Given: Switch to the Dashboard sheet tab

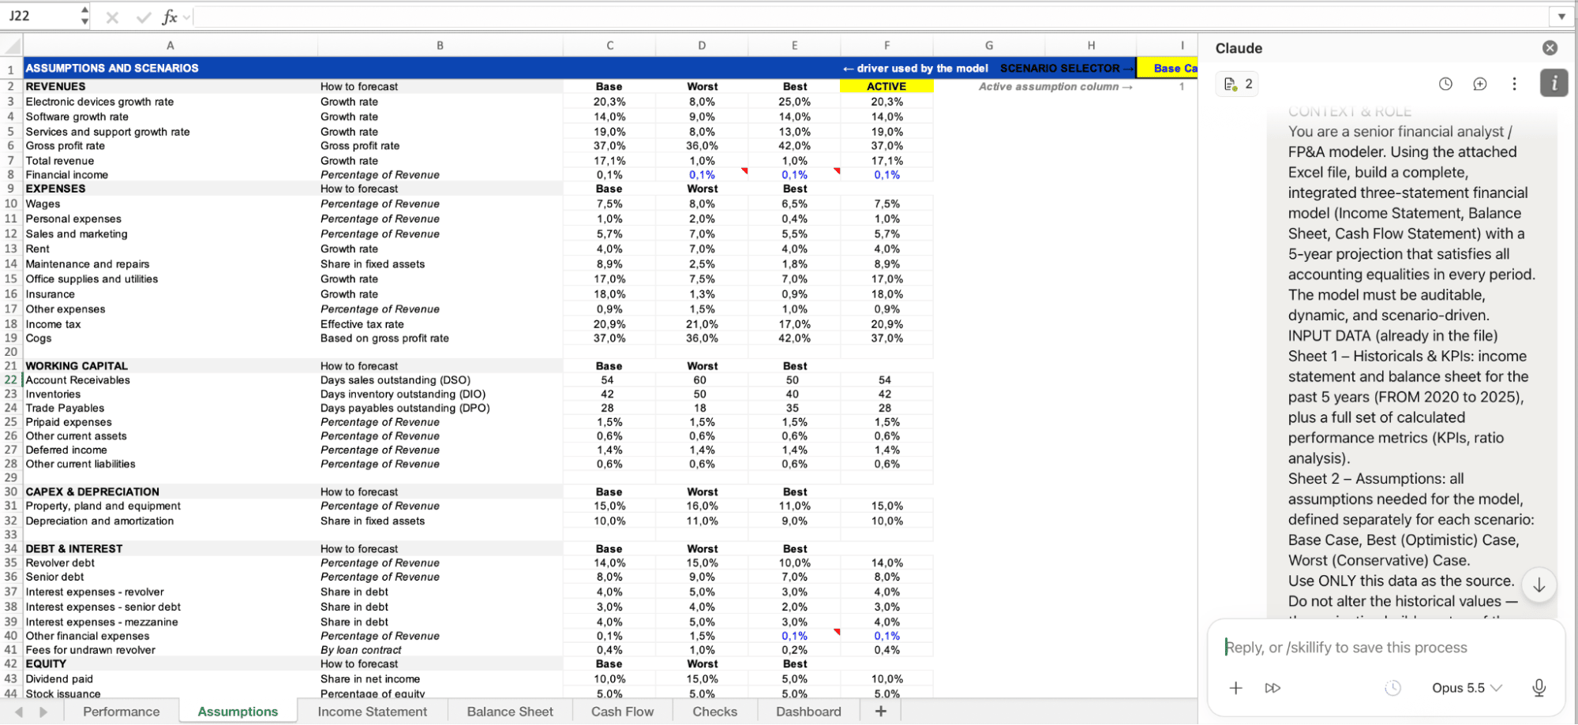Looking at the screenshot, I should (x=808, y=712).
